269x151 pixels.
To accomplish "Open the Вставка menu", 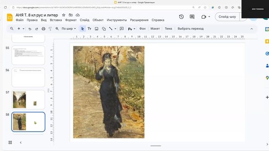I will (56, 20).
